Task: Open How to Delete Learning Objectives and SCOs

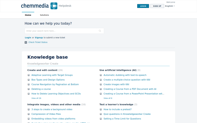Action: 56,93
